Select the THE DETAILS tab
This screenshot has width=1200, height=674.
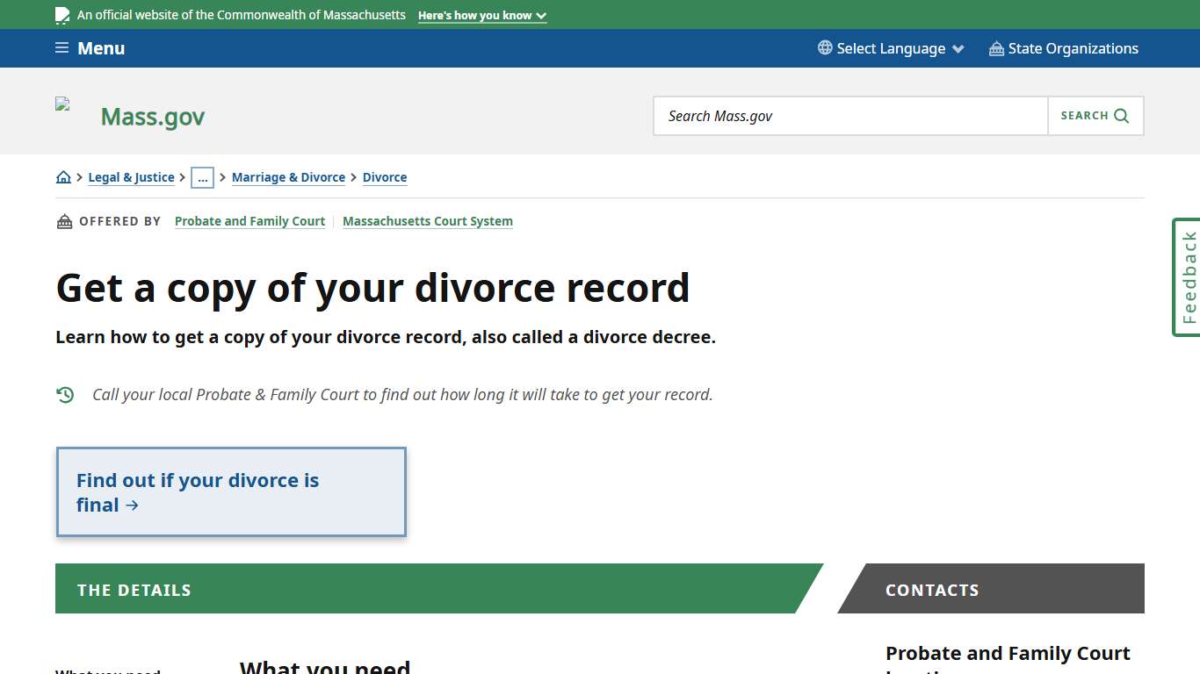pyautogui.click(x=134, y=589)
